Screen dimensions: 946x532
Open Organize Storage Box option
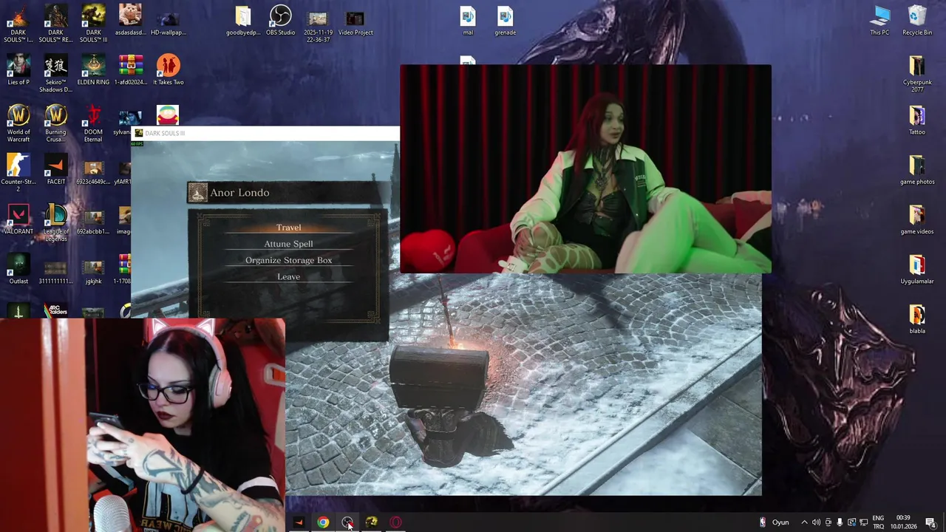(288, 260)
